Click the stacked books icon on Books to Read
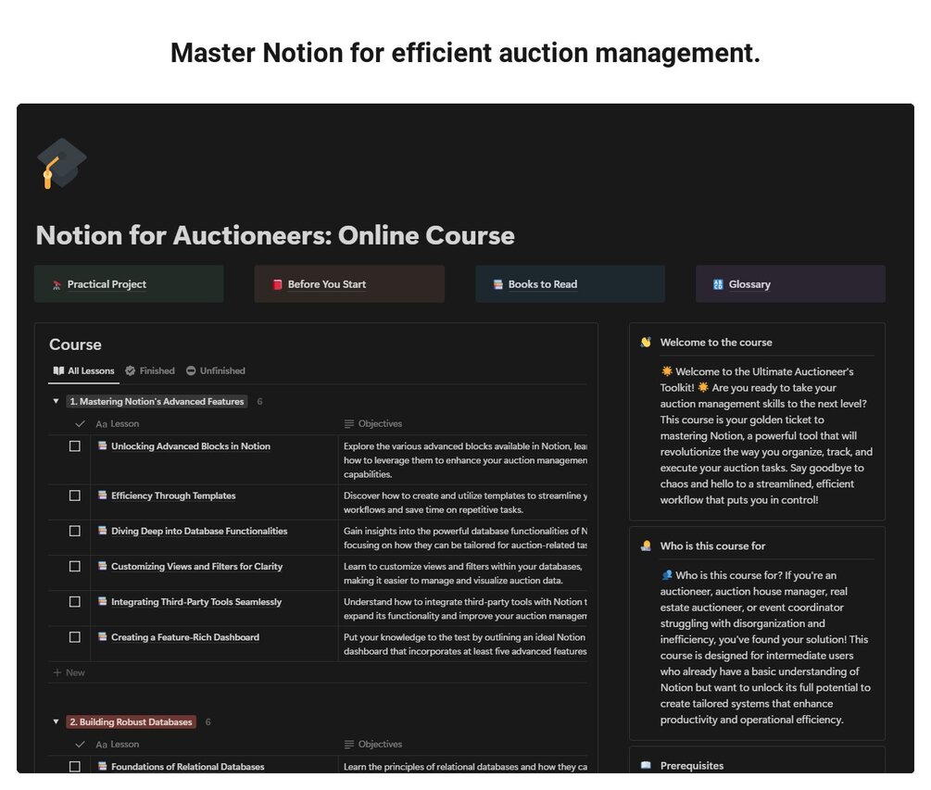The height and width of the screenshot is (790, 931). pos(497,284)
